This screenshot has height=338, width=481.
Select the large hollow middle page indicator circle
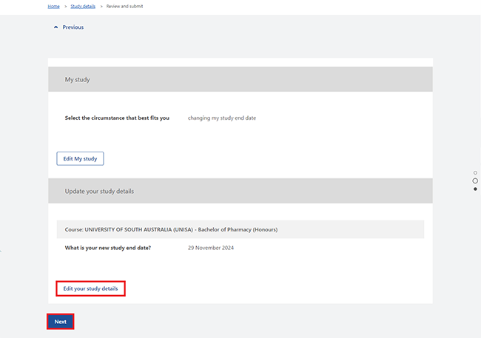[475, 180]
